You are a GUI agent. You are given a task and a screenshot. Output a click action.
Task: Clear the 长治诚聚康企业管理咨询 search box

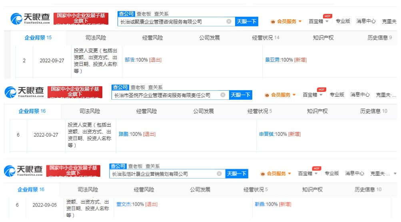coord(229,22)
